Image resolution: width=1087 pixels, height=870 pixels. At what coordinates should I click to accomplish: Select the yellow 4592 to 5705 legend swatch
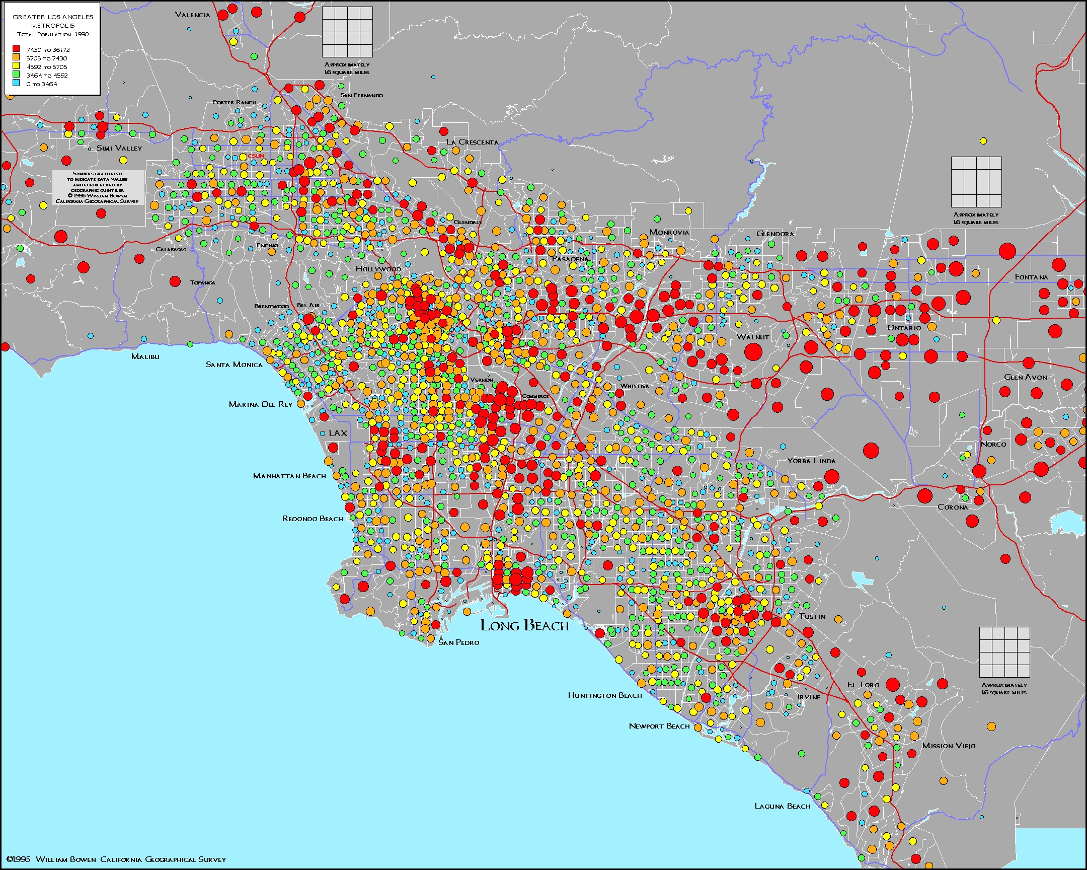click(x=16, y=66)
